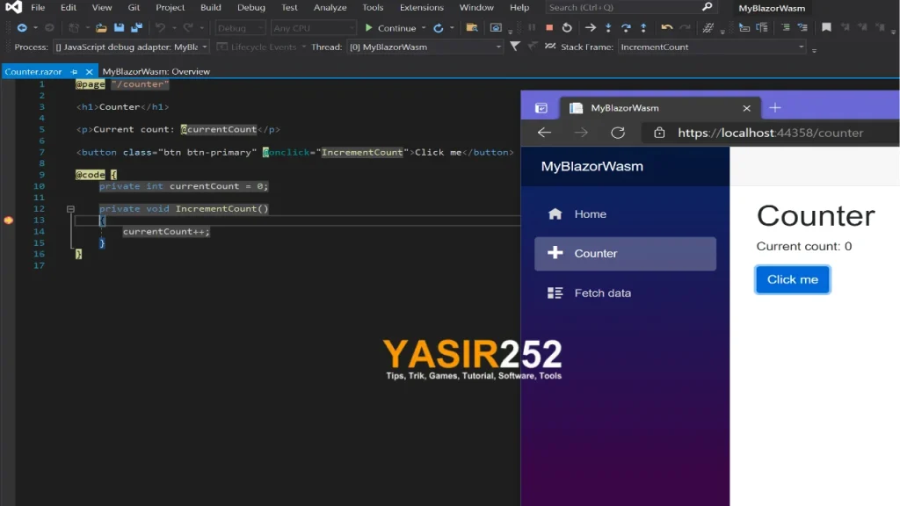This screenshot has height=506, width=900.
Task: Open the Extensions menu
Action: tap(421, 7)
